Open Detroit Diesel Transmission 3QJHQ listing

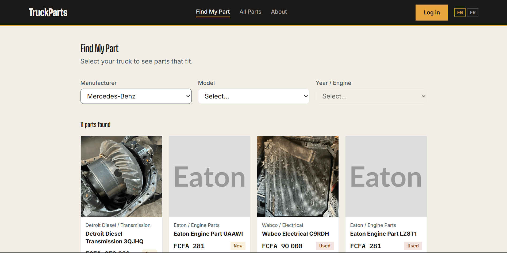(x=114, y=238)
